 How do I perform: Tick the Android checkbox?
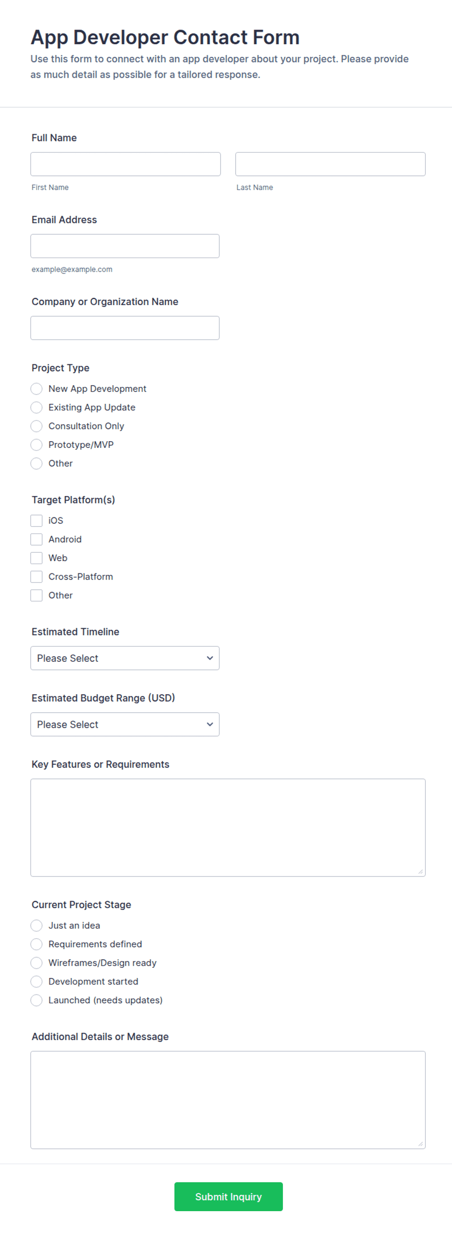click(36, 539)
